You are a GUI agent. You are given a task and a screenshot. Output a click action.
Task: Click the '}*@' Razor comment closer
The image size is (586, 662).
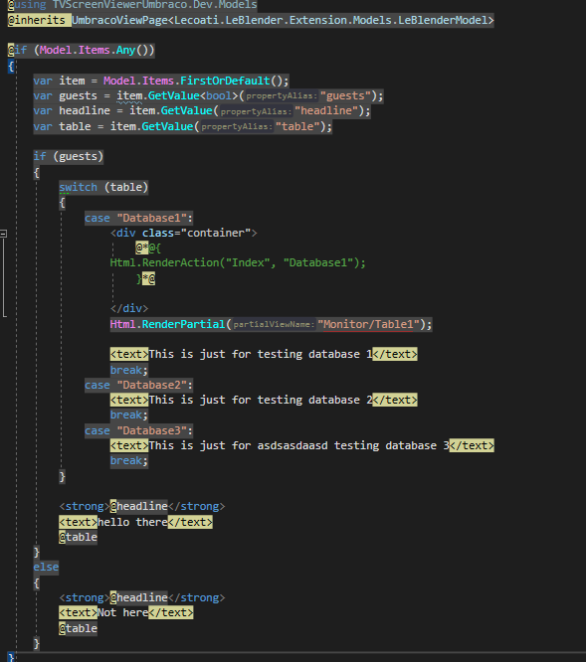pos(145,278)
